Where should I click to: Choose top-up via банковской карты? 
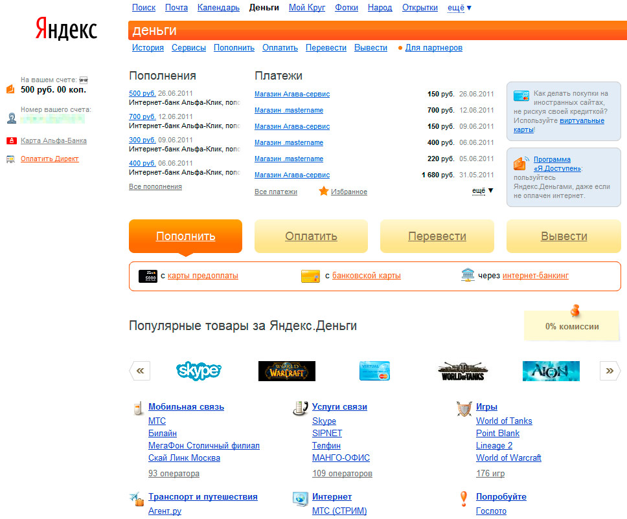click(x=366, y=275)
